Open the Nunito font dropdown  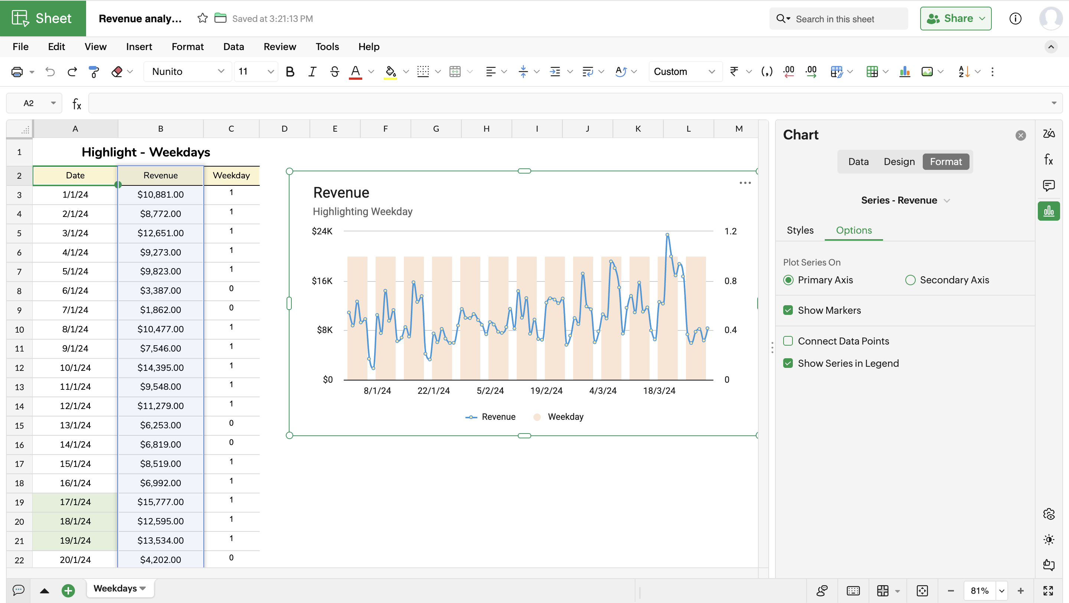[x=187, y=72]
